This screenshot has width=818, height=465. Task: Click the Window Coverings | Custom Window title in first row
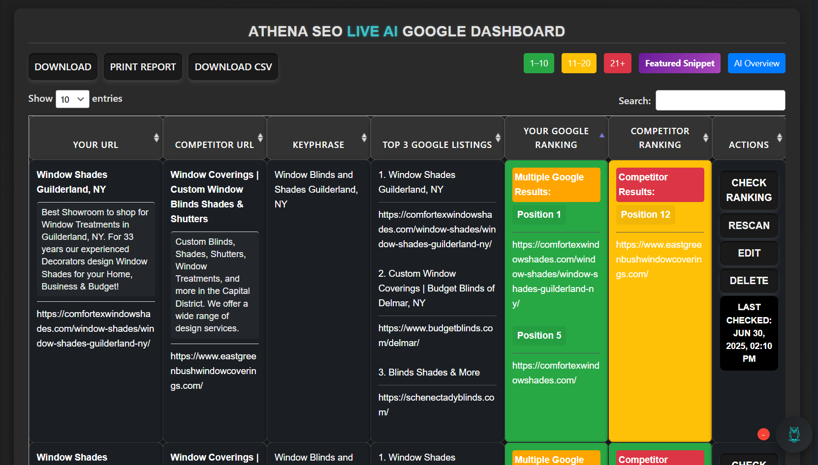pyautogui.click(x=215, y=197)
